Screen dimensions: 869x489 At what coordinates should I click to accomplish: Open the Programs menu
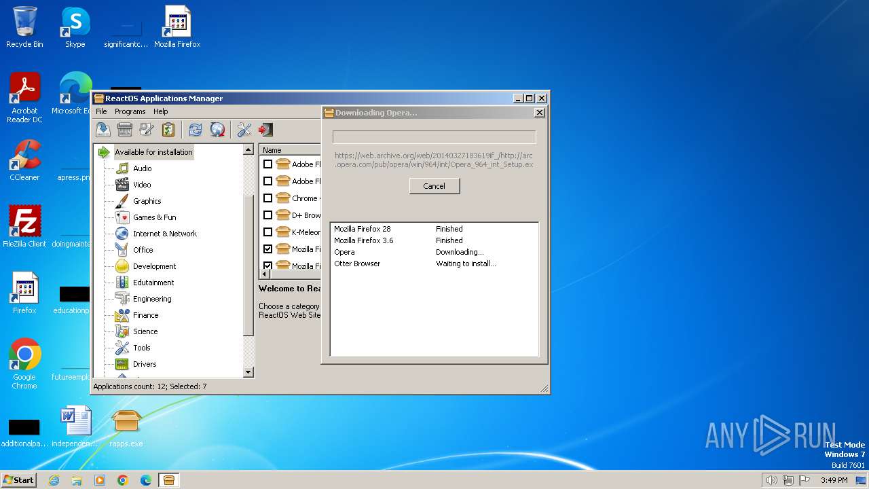130,111
